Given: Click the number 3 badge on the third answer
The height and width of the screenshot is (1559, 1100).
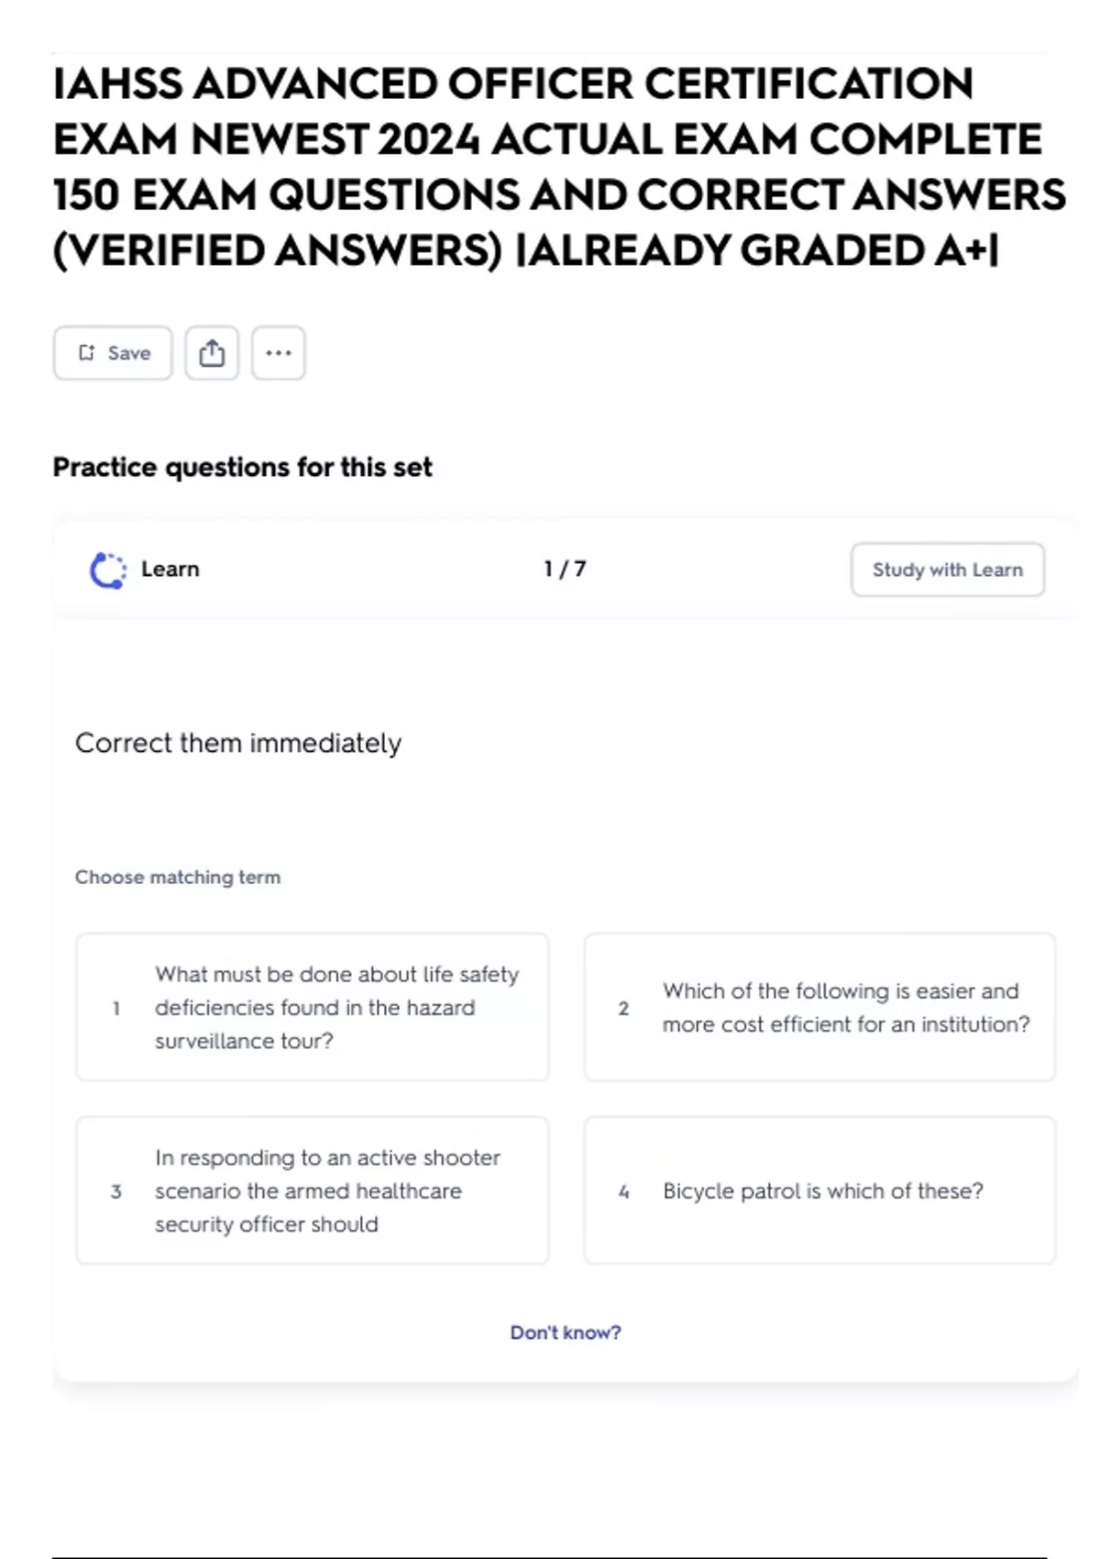Looking at the screenshot, I should (116, 1191).
